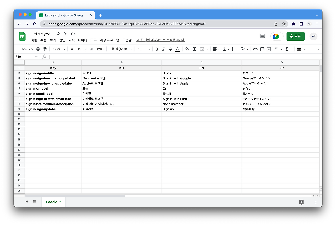
Task: Show side panel arrow
Action: (x=315, y=202)
